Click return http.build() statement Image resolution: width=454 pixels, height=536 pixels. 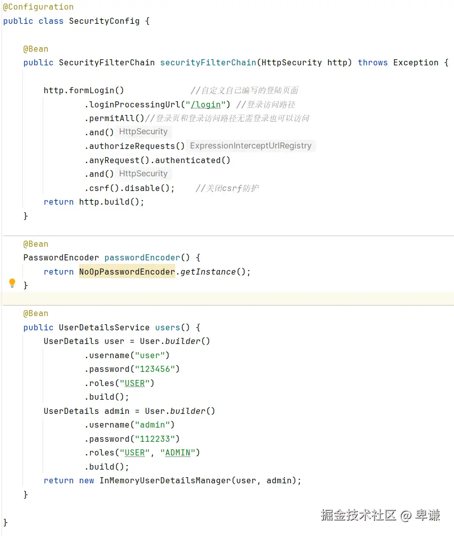pyautogui.click(x=94, y=202)
